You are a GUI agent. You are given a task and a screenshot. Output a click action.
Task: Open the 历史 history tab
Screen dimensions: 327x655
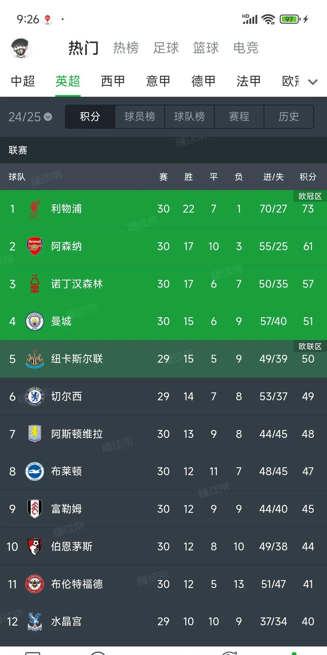289,117
